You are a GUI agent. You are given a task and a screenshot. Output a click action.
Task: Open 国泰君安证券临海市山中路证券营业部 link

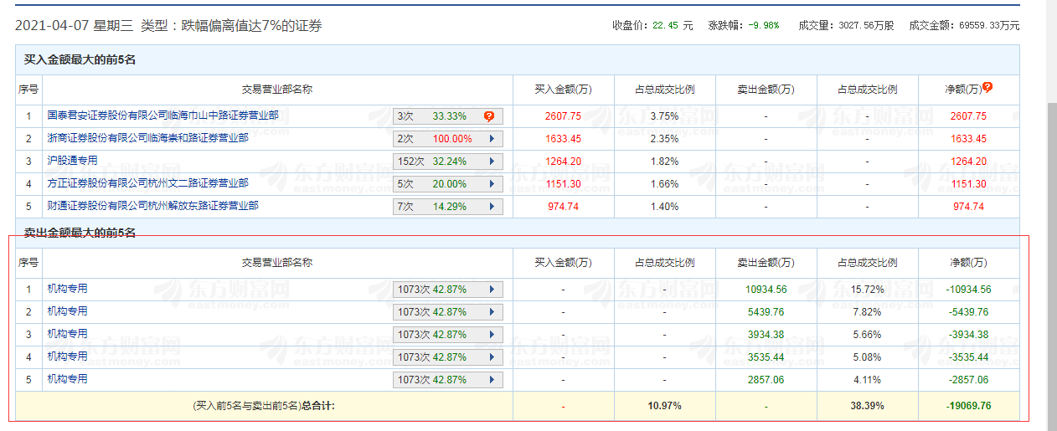click(x=162, y=115)
